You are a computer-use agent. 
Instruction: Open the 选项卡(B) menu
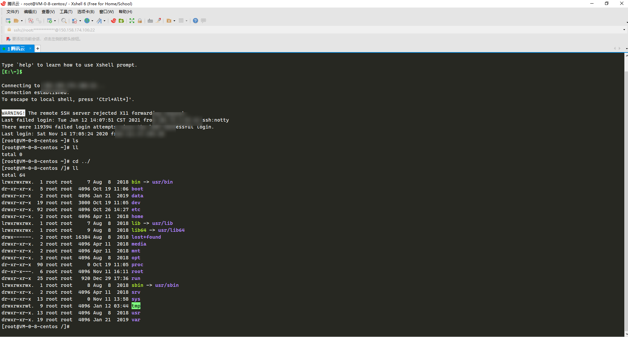pyautogui.click(x=86, y=12)
